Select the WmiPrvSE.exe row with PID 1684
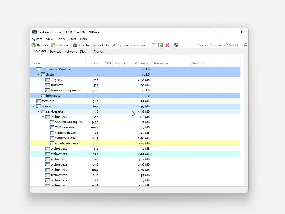 click(x=135, y=138)
